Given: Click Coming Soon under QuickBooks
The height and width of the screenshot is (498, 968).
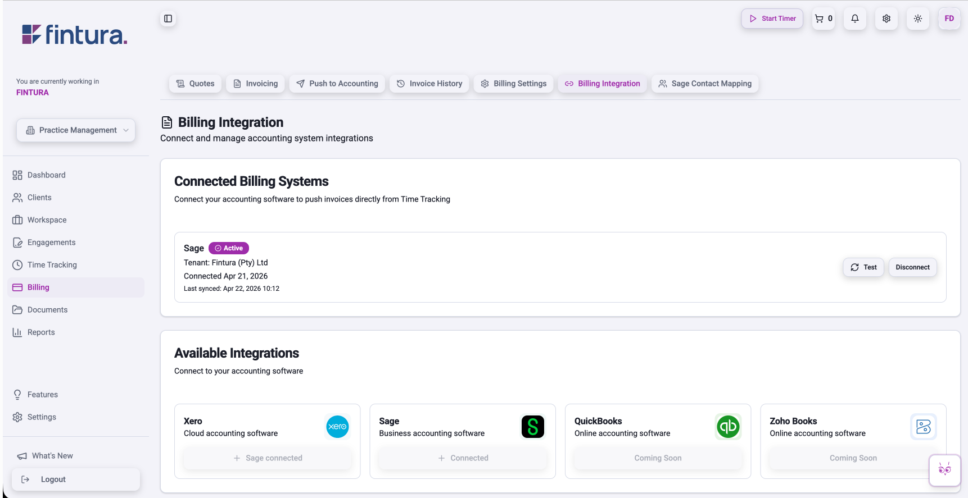Looking at the screenshot, I should click(658, 458).
